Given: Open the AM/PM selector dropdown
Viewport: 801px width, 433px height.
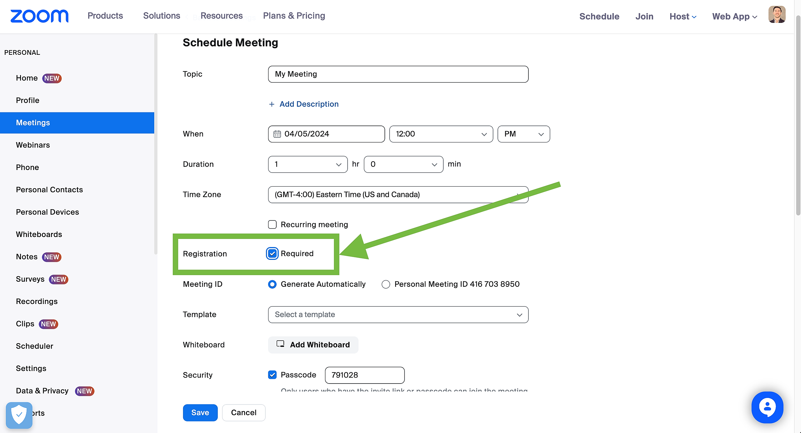Looking at the screenshot, I should (523, 134).
